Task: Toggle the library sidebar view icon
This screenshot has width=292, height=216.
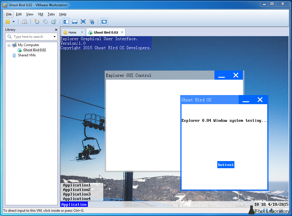Action: click(x=66, y=22)
